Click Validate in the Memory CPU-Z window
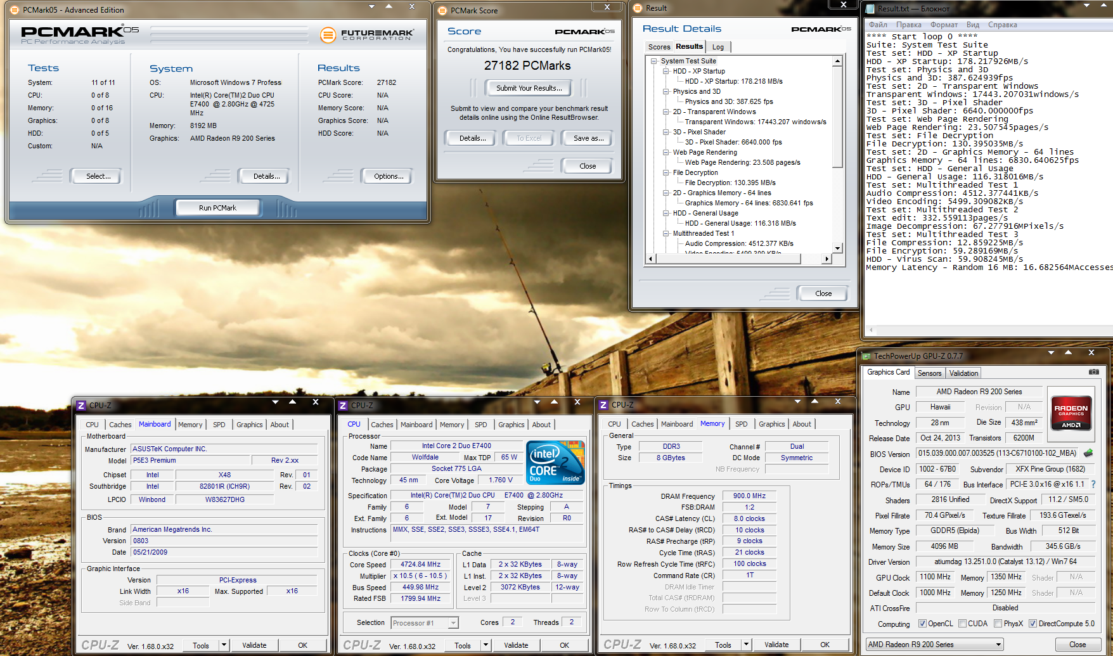 [776, 645]
